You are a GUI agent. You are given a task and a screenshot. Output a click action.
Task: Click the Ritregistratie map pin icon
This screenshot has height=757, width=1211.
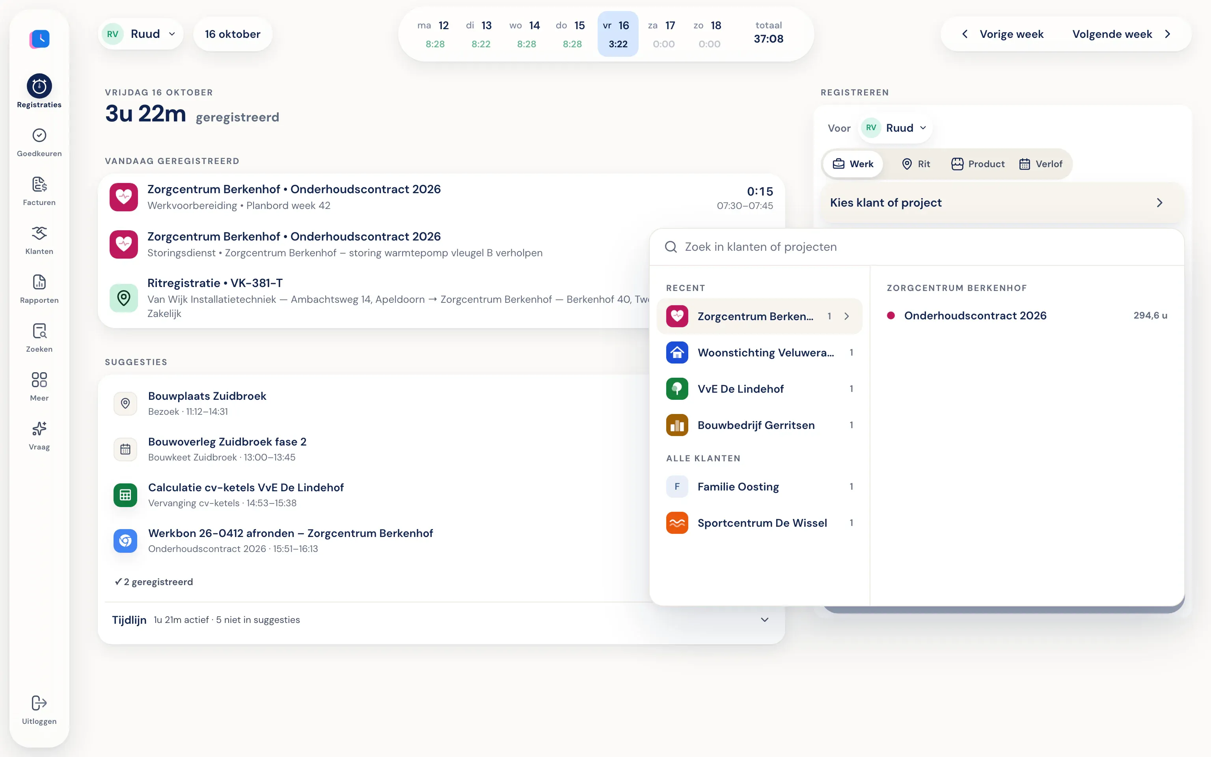click(124, 298)
